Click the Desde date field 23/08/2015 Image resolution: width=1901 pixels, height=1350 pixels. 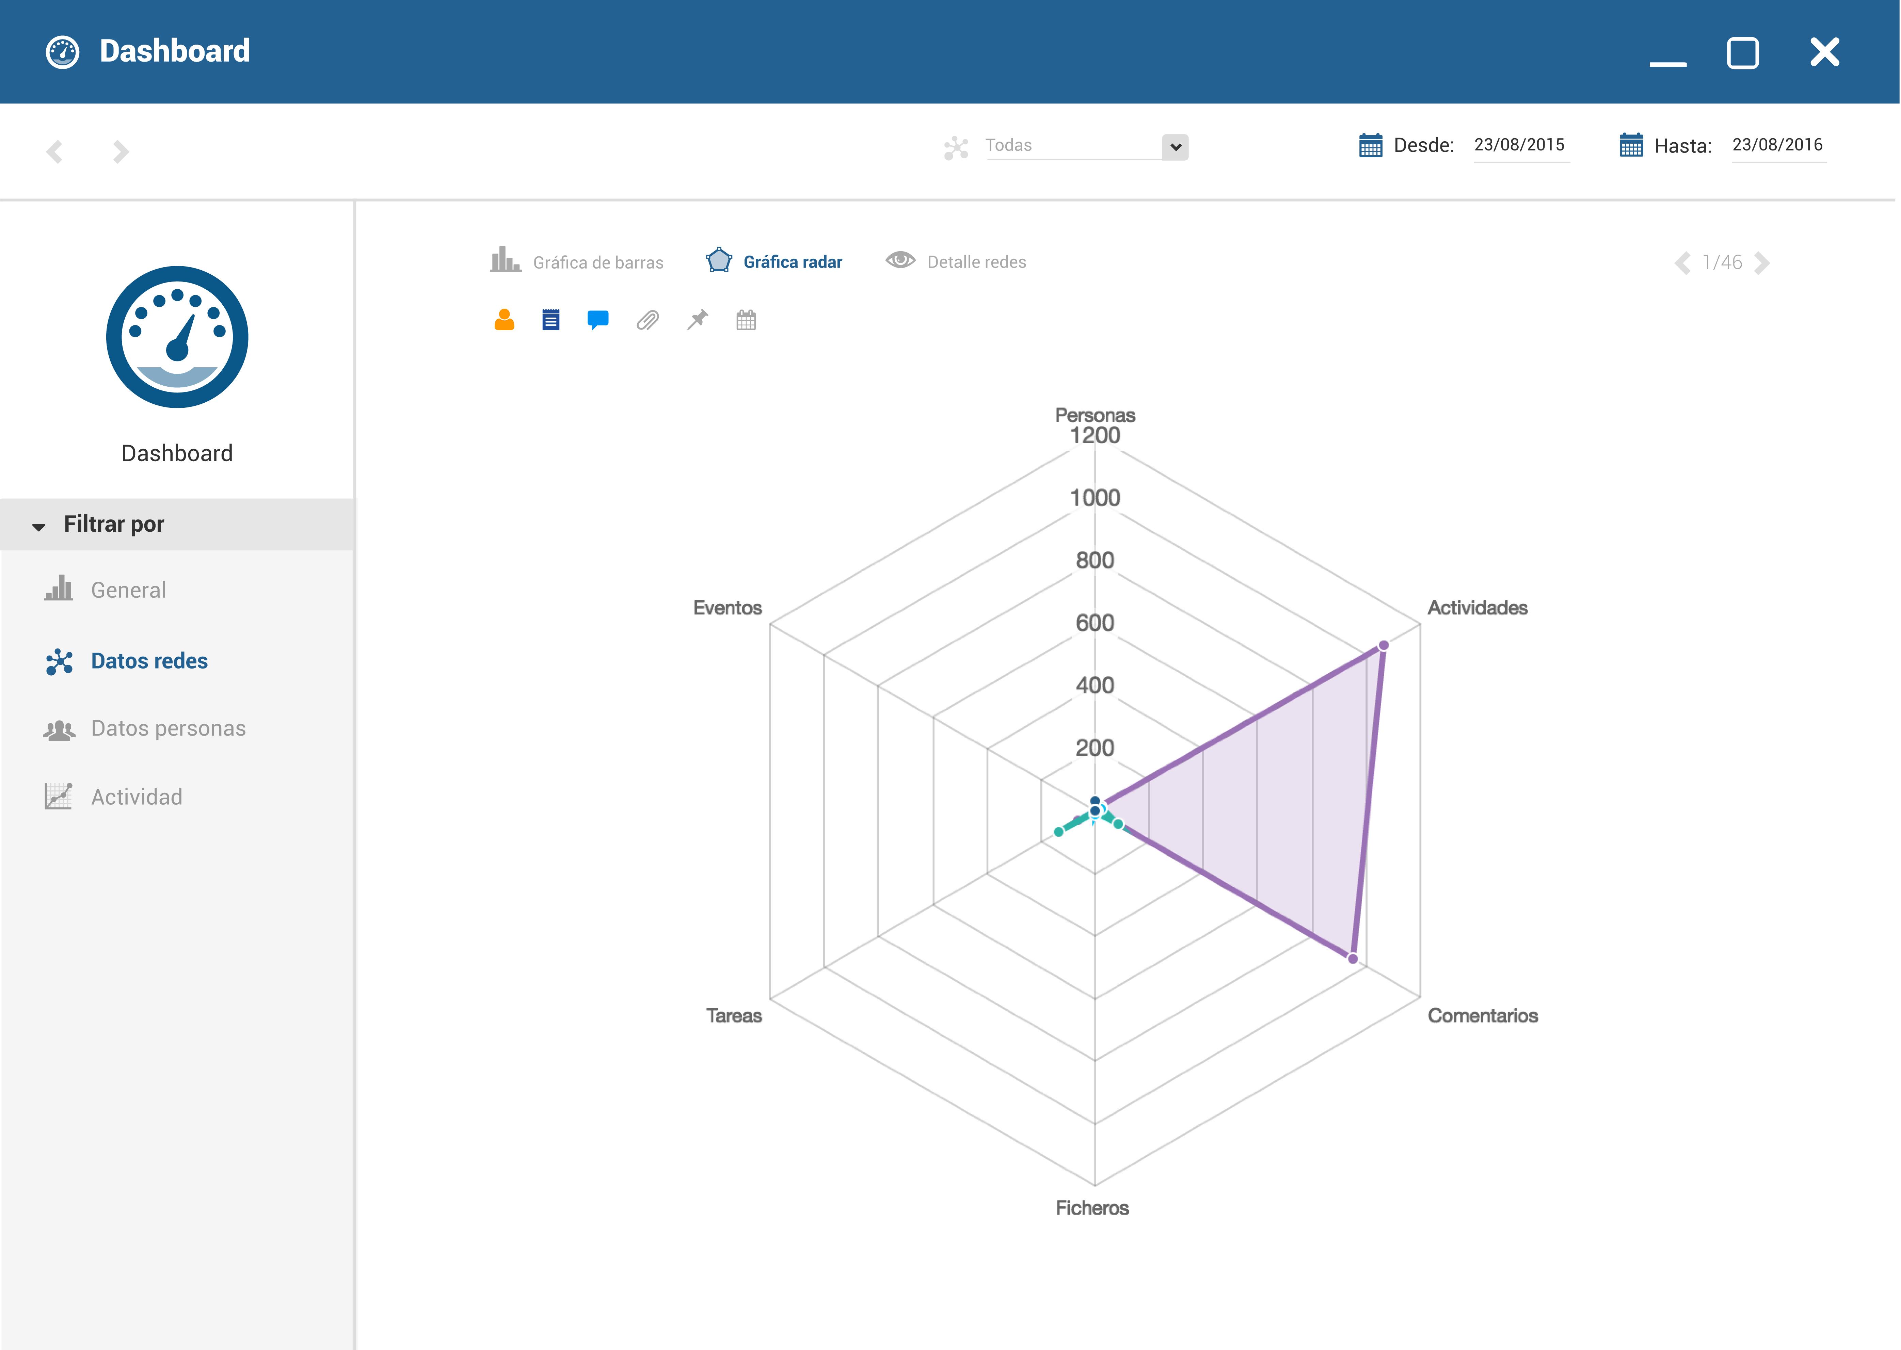[x=1521, y=146]
